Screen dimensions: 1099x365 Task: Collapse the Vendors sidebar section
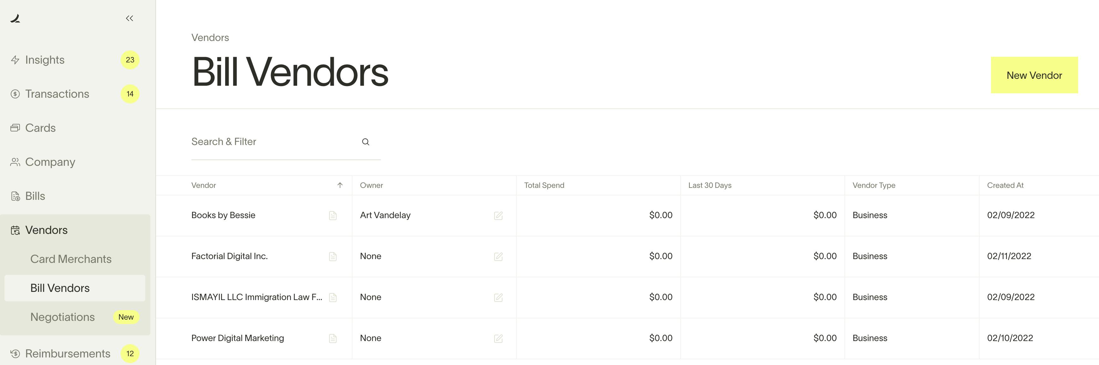click(x=46, y=230)
